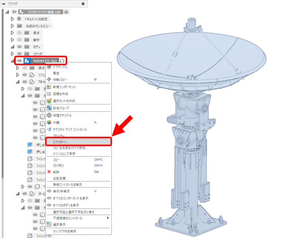Click the ドキュメントの設定 gear icon
The image size is (306, 238).
[x=19, y=18]
